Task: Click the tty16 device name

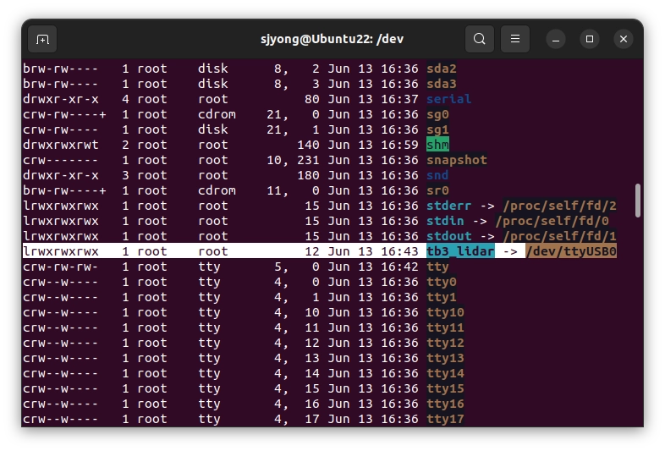Action: pos(445,404)
